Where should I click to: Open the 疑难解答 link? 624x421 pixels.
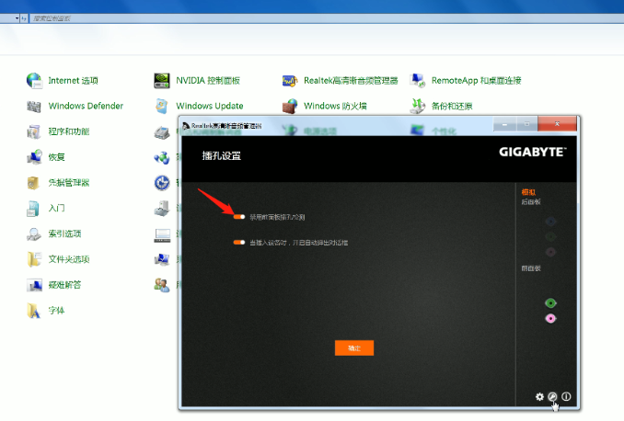(64, 285)
